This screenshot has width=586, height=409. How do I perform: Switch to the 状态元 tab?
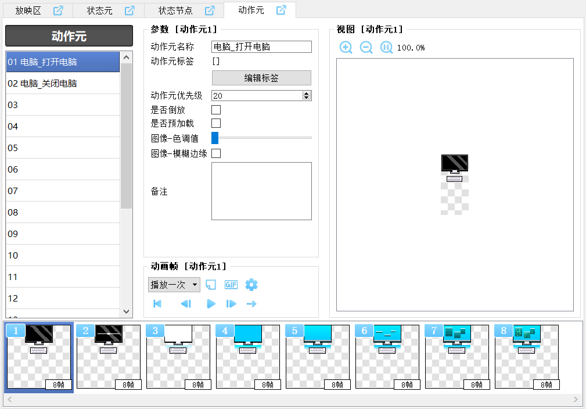pyautogui.click(x=100, y=10)
